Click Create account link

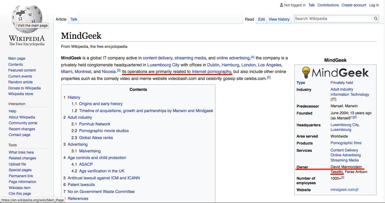tap(354, 5)
